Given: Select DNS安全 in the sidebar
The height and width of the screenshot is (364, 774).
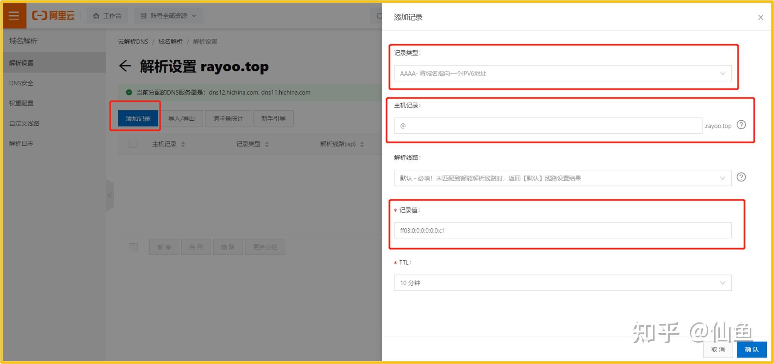Looking at the screenshot, I should tap(21, 83).
